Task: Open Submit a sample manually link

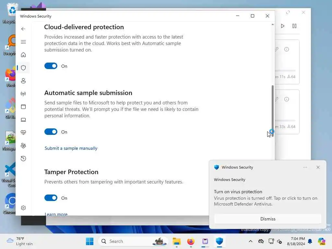Action: pyautogui.click(x=71, y=148)
